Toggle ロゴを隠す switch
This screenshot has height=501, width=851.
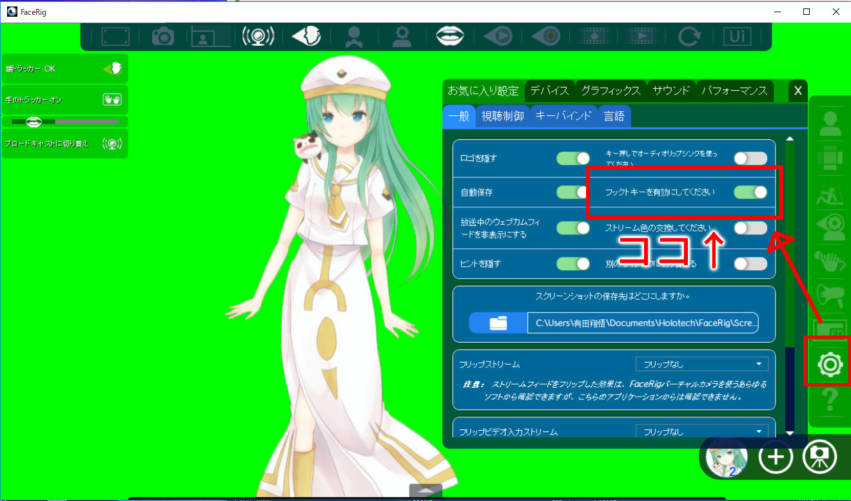pos(573,158)
